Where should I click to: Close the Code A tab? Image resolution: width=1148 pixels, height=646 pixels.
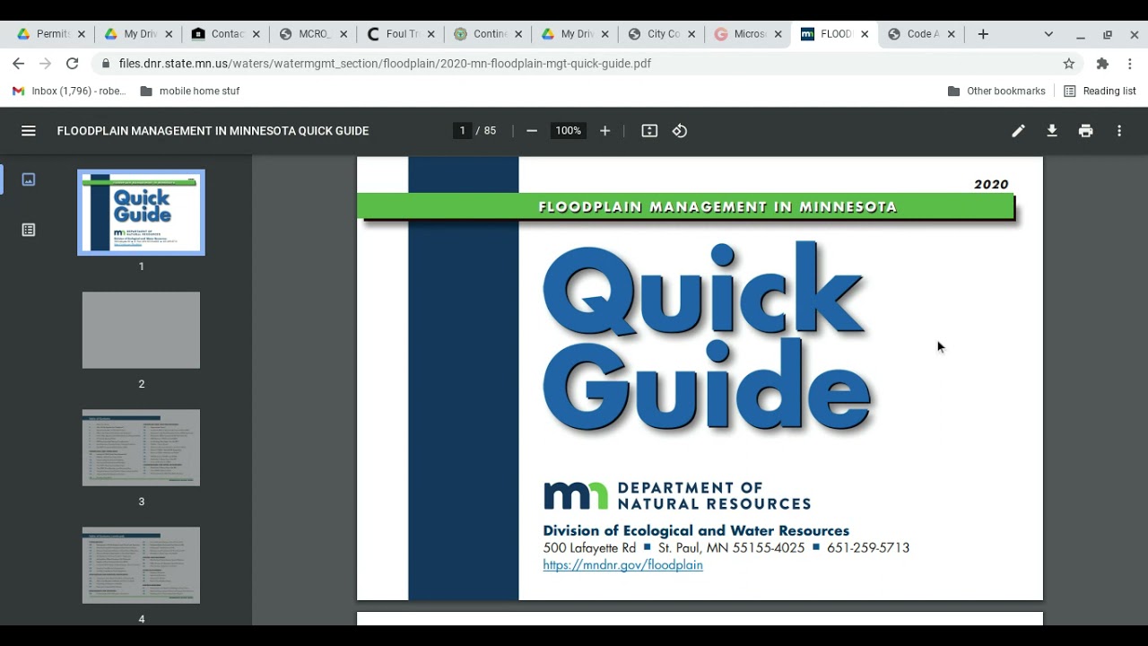pos(952,34)
